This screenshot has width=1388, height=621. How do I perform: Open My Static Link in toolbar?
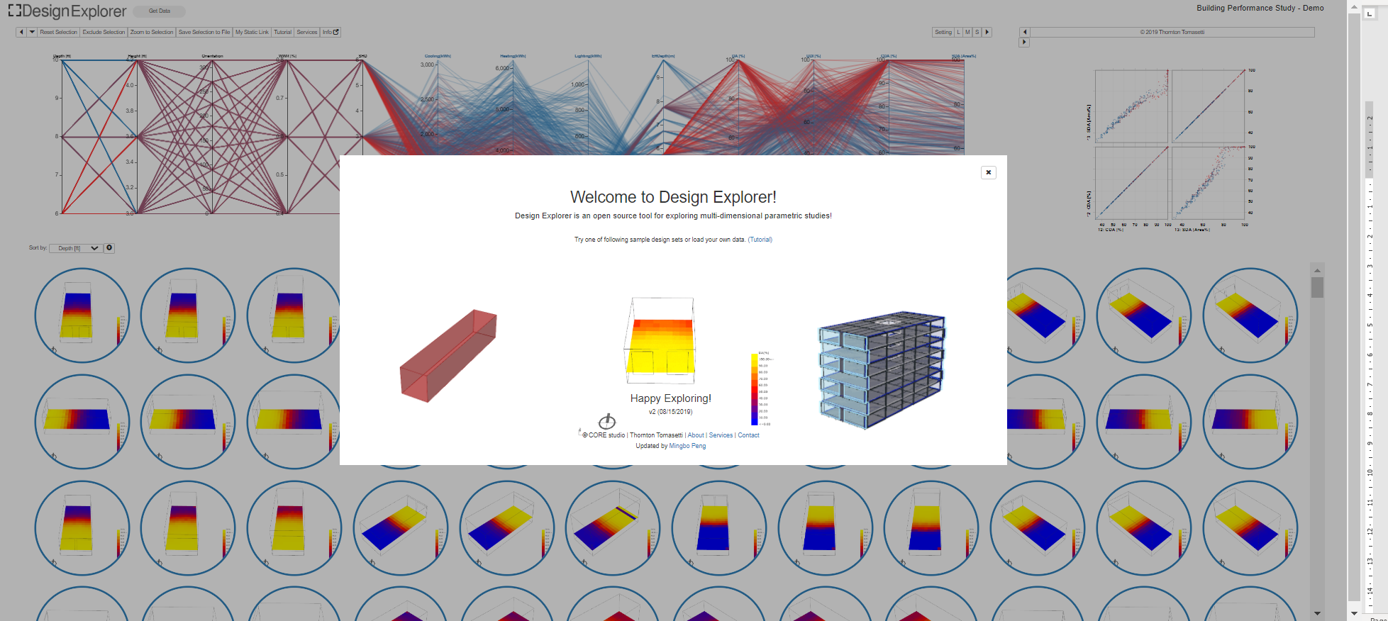tap(252, 32)
